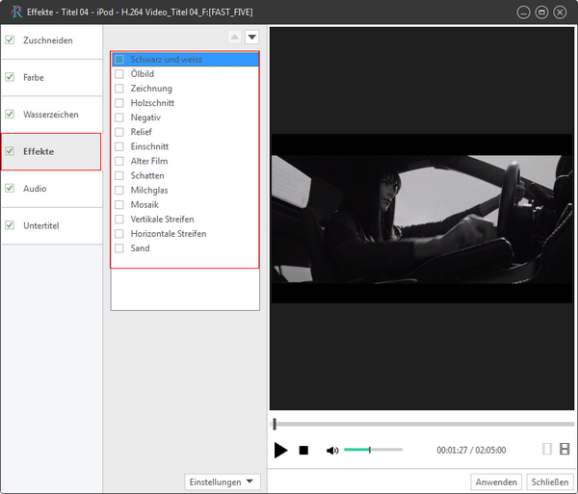Enable the Relief effect checkbox

(119, 132)
